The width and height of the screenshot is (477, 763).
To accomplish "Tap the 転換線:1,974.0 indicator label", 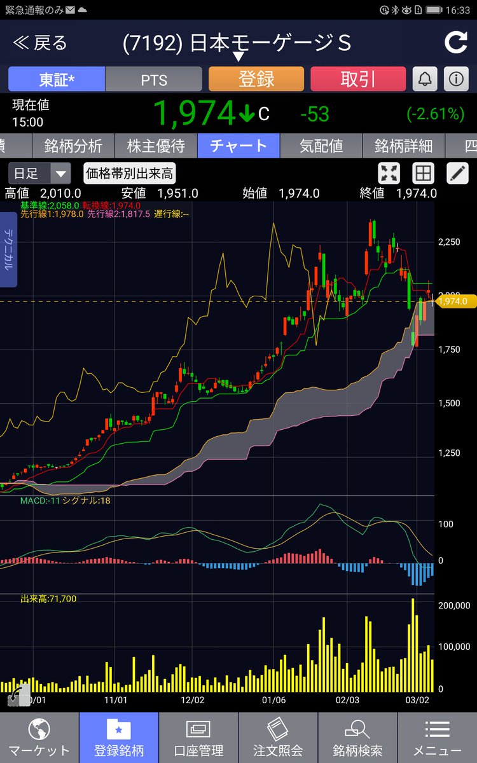I will pos(112,205).
